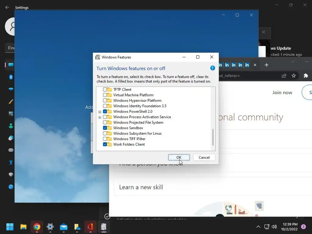The width and height of the screenshot is (312, 234).
Task: Bookmark this page with the star icon
Action: coord(294,76)
